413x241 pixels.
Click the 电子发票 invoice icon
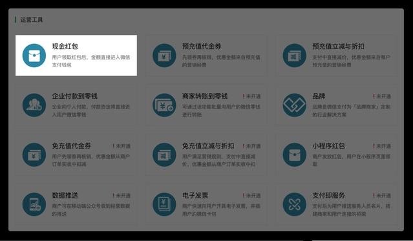pyautogui.click(x=164, y=204)
